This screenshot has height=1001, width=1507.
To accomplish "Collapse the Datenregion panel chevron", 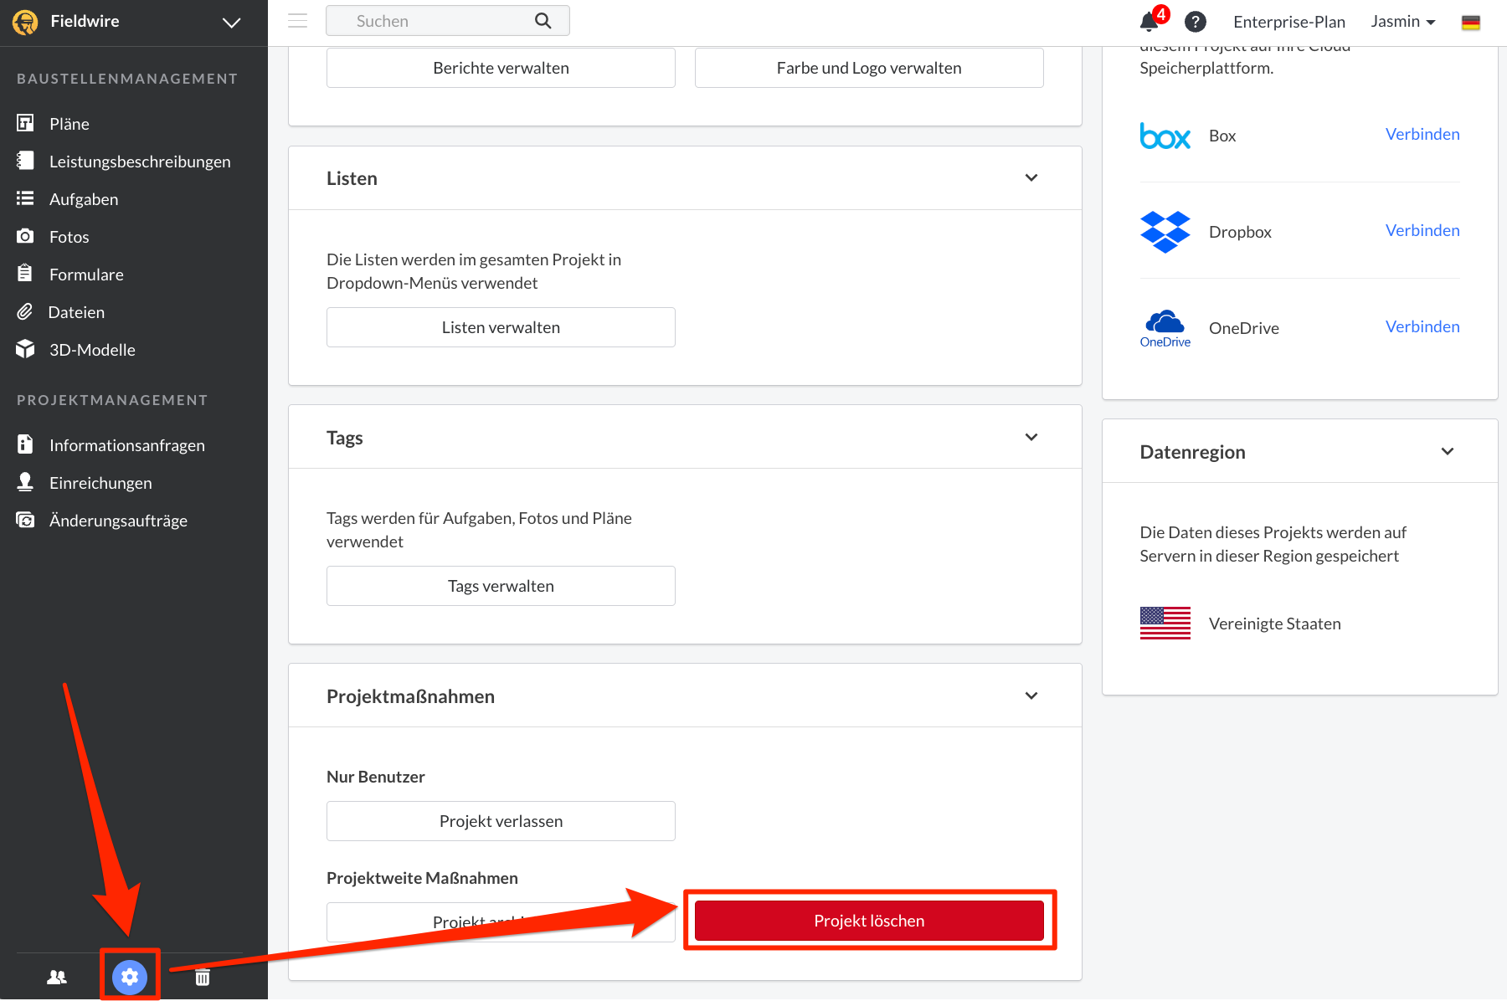I will (x=1447, y=451).
